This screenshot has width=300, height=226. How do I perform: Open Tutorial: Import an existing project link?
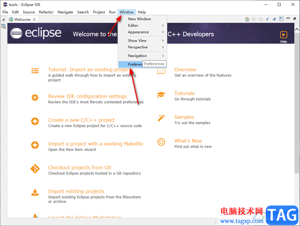[89, 69]
